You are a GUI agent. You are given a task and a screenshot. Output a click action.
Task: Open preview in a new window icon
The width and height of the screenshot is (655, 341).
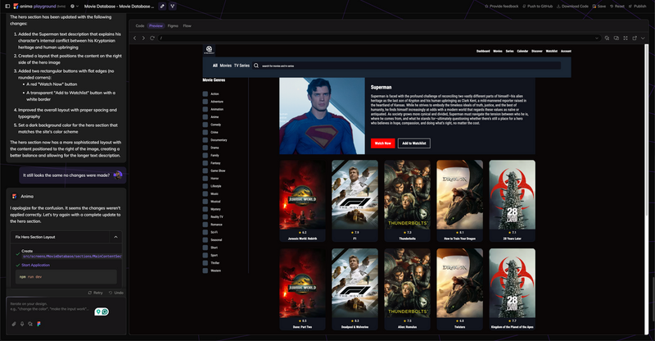pos(635,38)
